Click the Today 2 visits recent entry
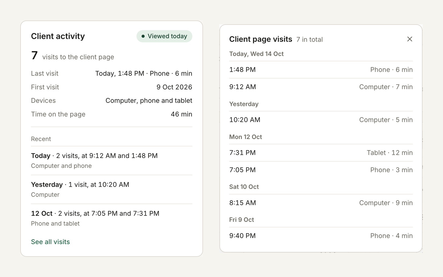Viewport: 443px width, 277px height. [112, 161]
